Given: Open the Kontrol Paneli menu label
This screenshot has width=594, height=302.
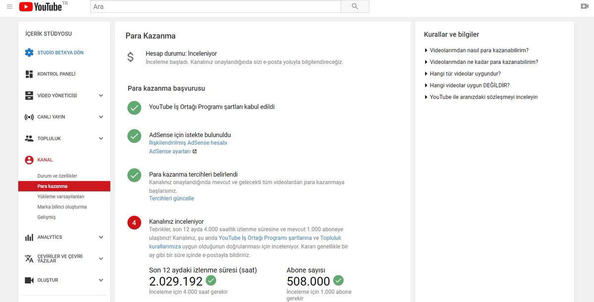Looking at the screenshot, I should pyautogui.click(x=56, y=74).
